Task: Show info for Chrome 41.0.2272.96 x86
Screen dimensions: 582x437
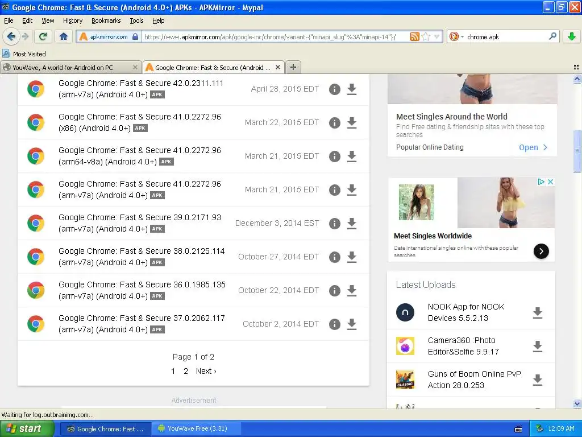Action: 334,123
